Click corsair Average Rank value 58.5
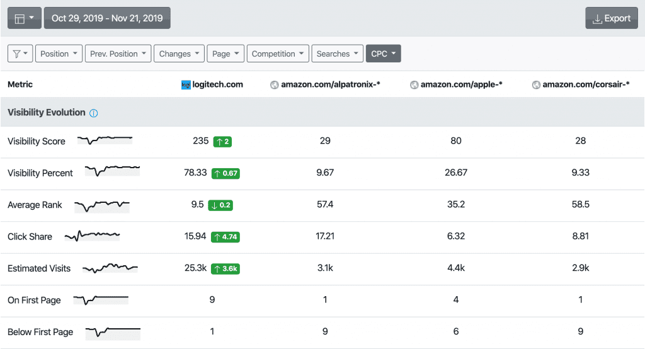Viewport: 645px width, 349px height. pos(580,204)
